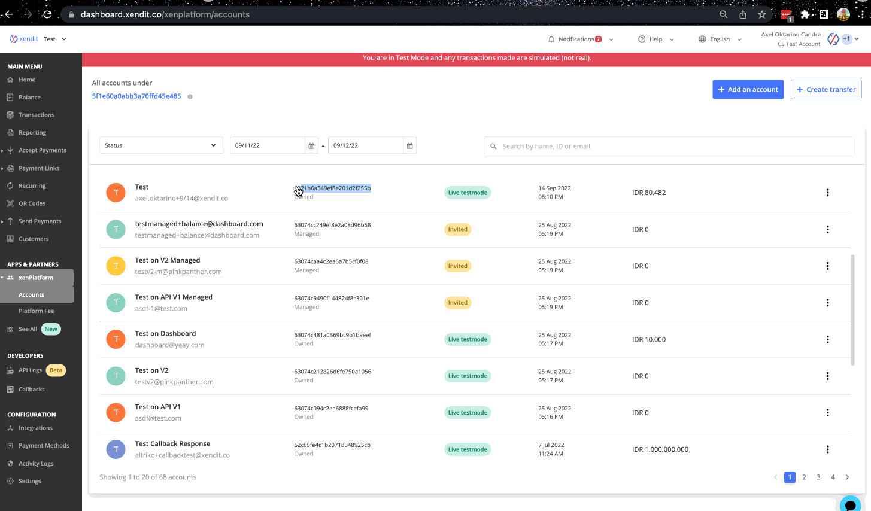Click the next page arrow
The image size is (871, 511).
pos(847,477)
